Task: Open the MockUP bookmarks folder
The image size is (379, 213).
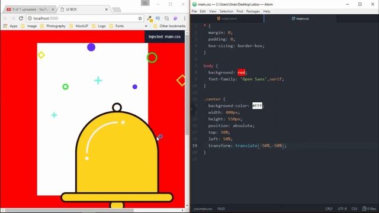Action: pyautogui.click(x=79, y=26)
